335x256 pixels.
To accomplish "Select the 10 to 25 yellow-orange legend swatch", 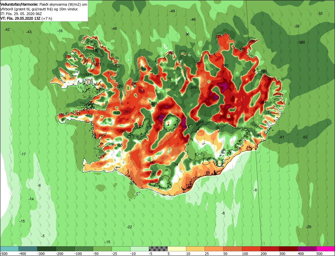I will click(196, 249).
